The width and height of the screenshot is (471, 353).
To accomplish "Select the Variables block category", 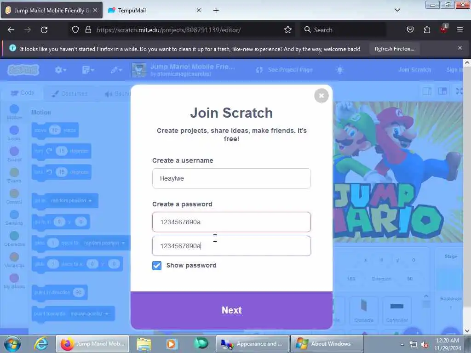I will [x=14, y=260].
